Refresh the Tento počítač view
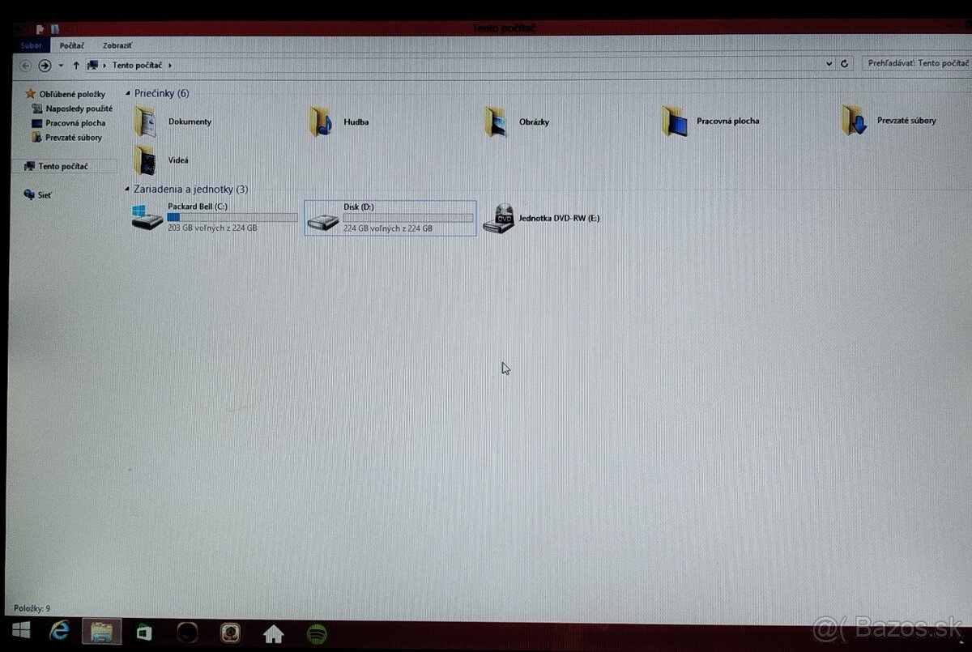This screenshot has height=652, width=972. 844,64
